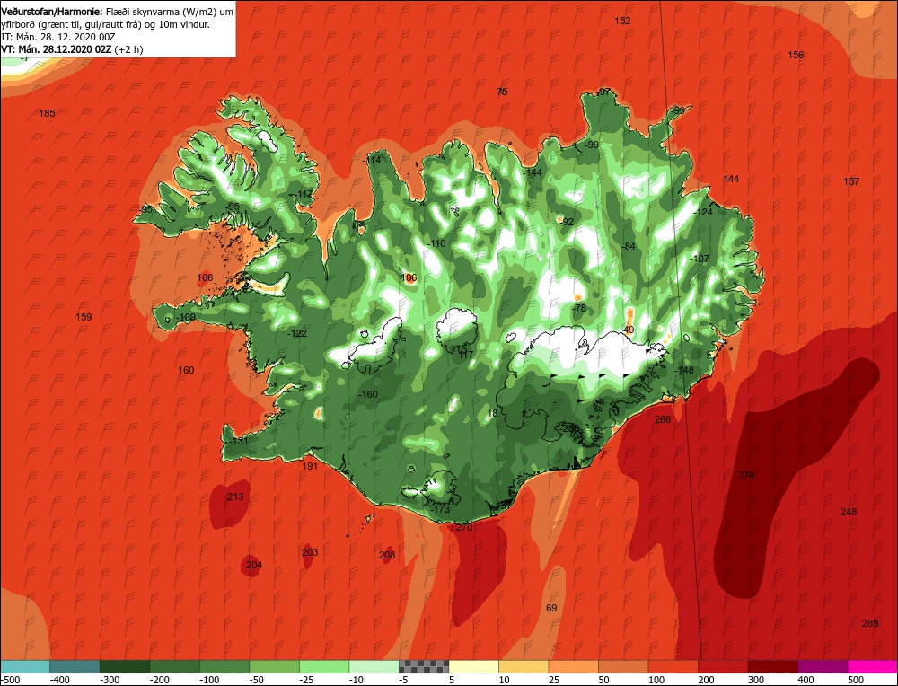
Task: Select the yellow-orange 10 to 25 swatch
Action: (x=524, y=666)
